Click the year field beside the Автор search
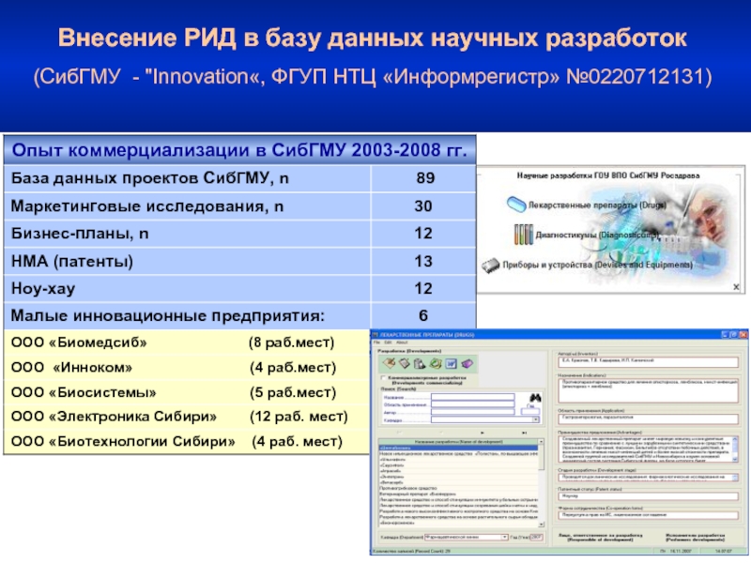751x563 pixels. (530, 412)
